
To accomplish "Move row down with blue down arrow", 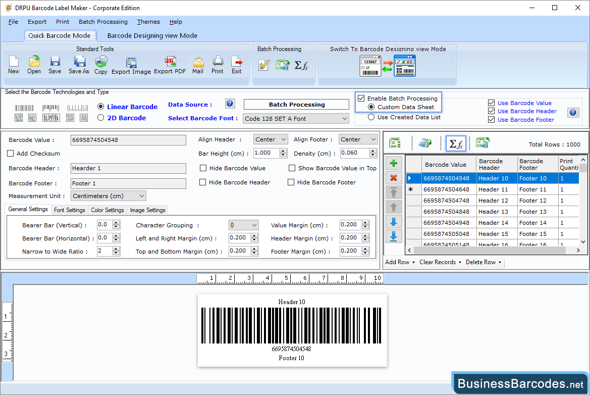I will click(x=394, y=222).
